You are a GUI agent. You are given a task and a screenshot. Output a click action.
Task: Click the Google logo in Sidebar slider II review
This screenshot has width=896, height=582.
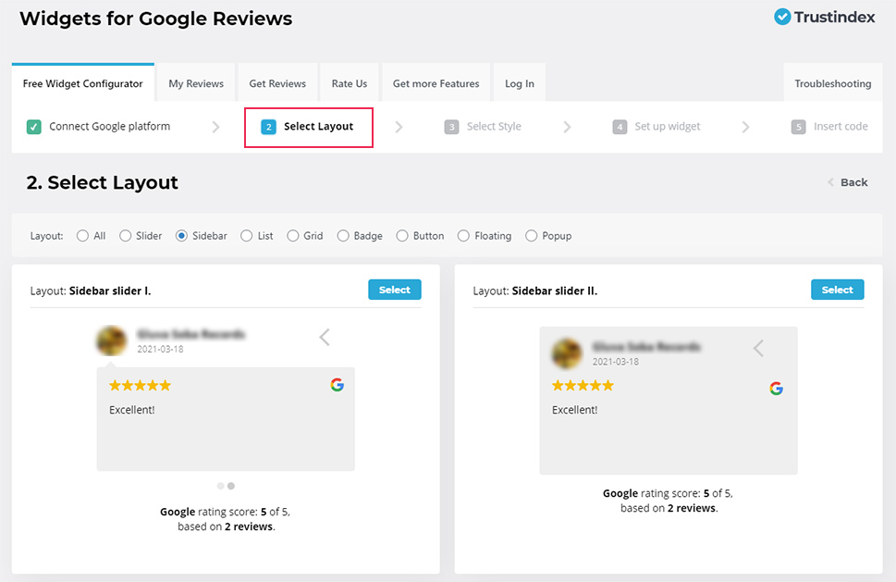click(x=776, y=389)
